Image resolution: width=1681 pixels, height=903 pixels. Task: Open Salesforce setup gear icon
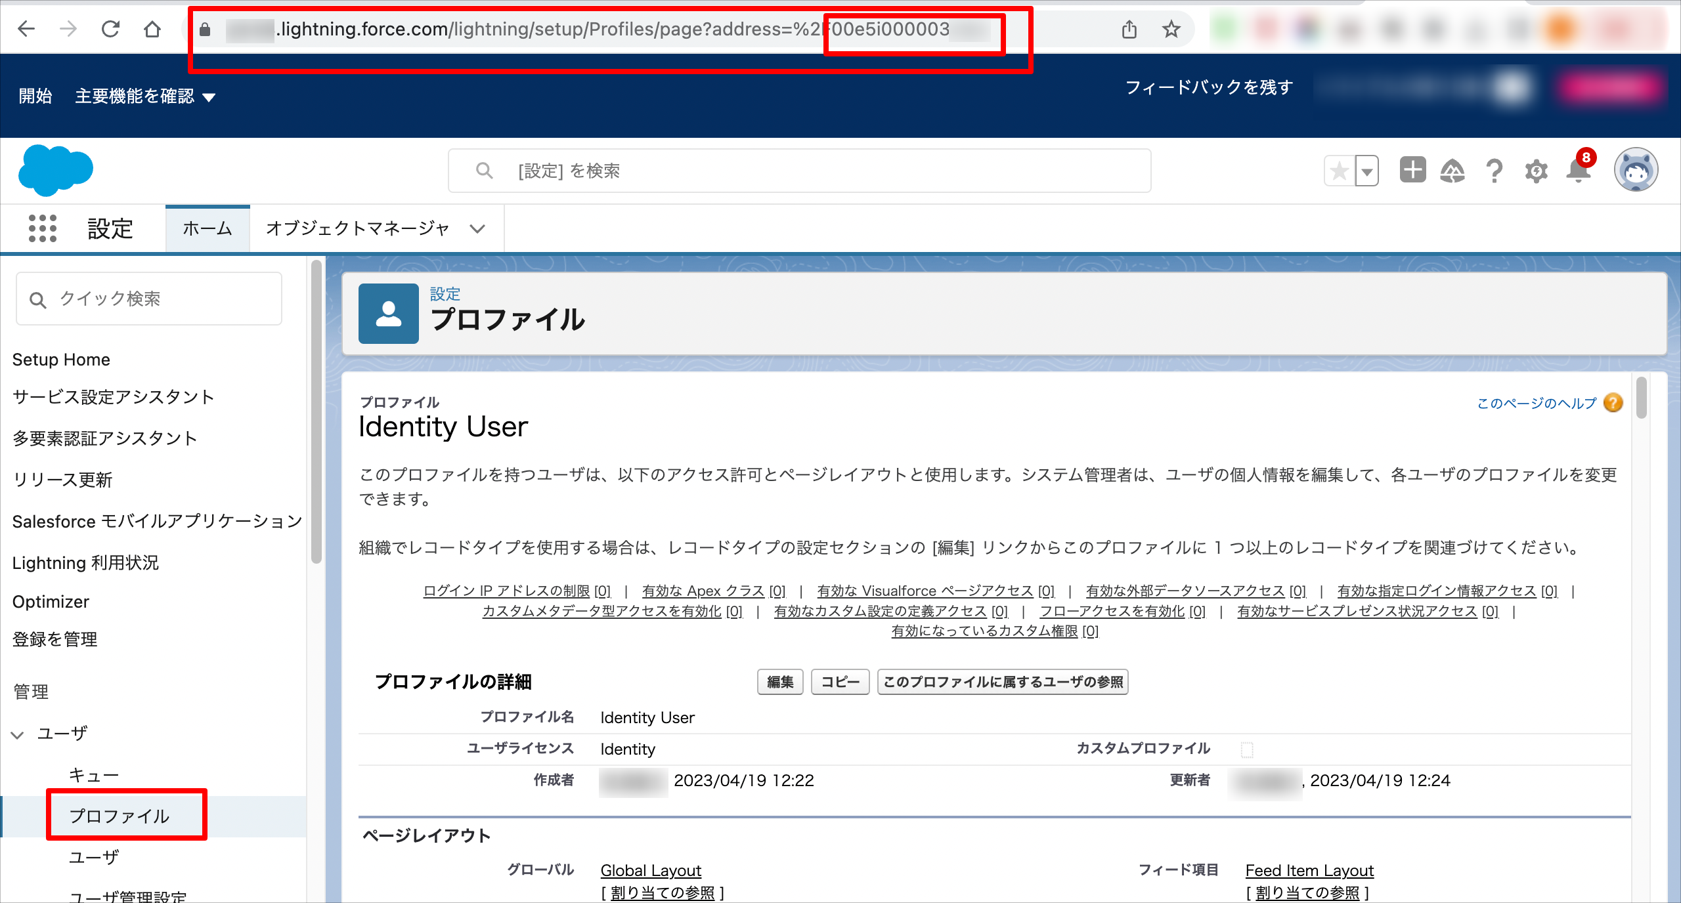(x=1536, y=170)
